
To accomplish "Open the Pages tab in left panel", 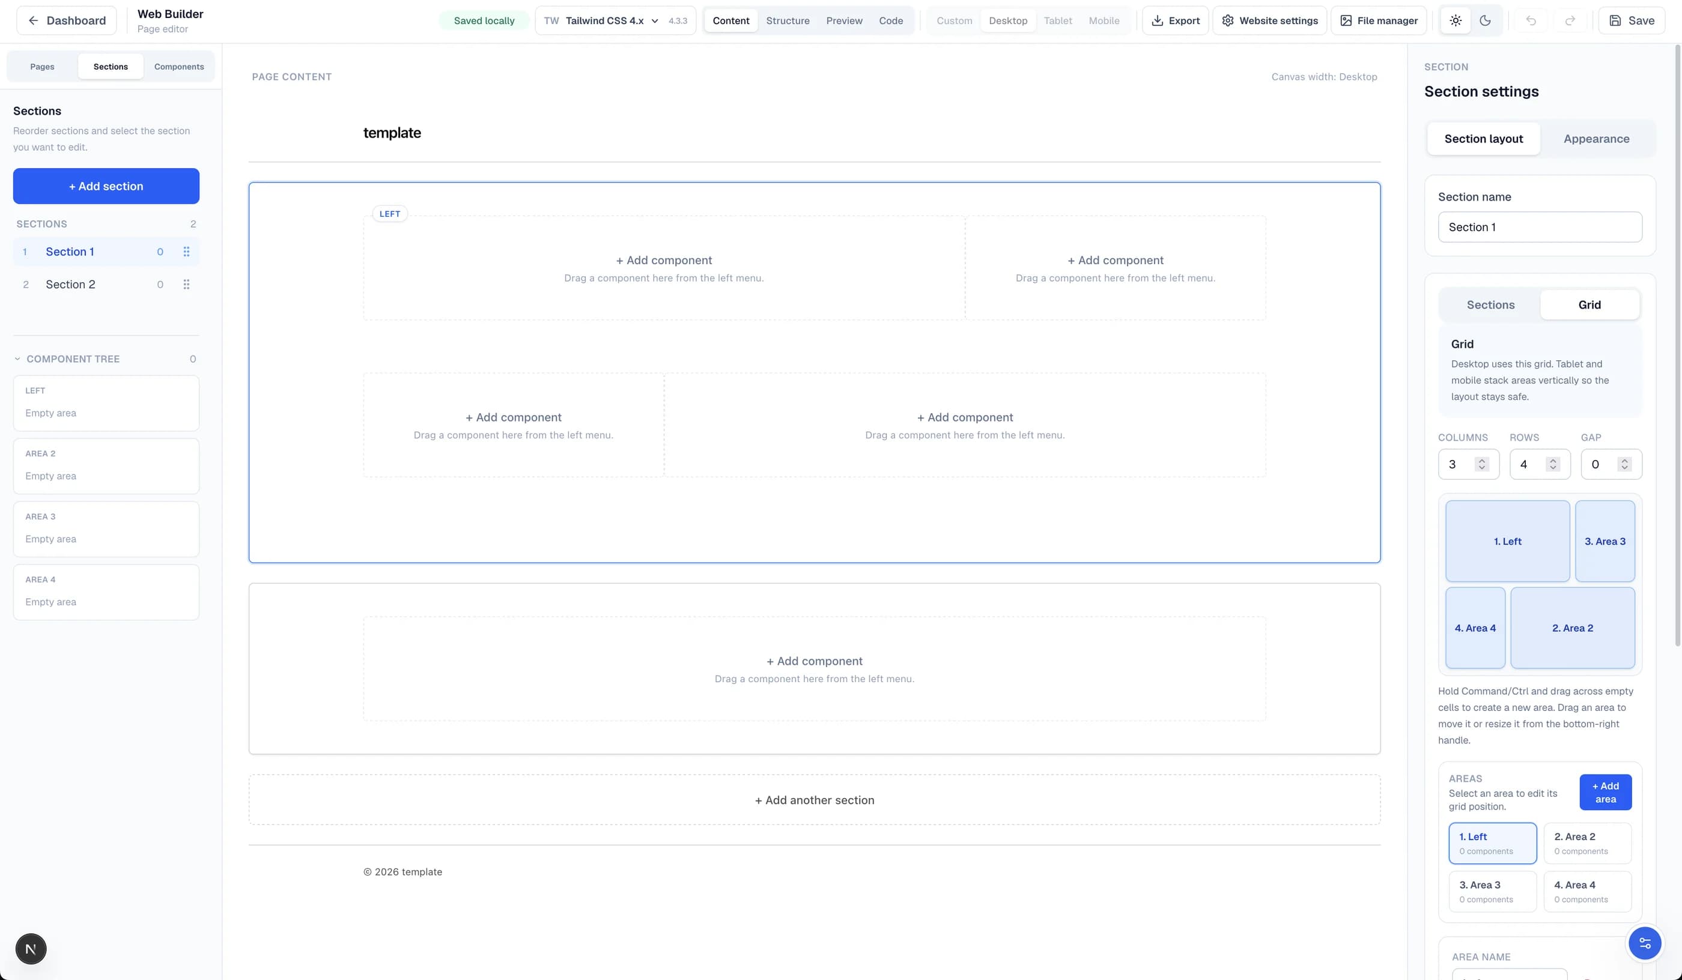I will [x=42, y=67].
